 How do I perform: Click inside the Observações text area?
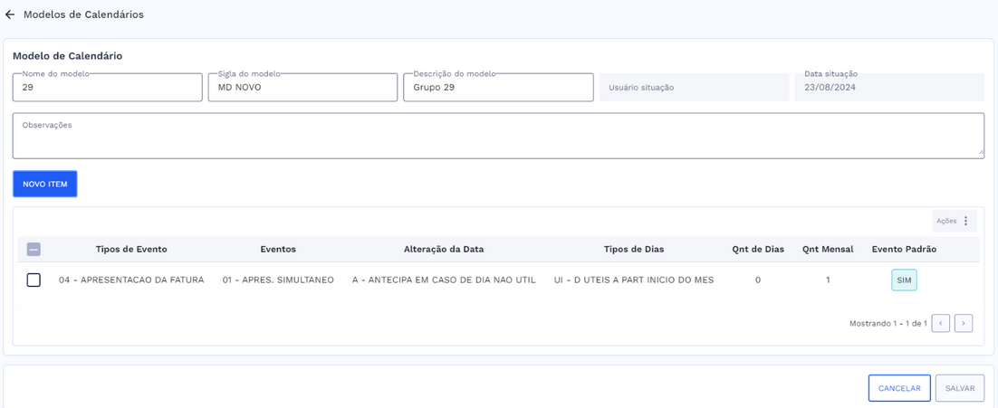pos(498,137)
